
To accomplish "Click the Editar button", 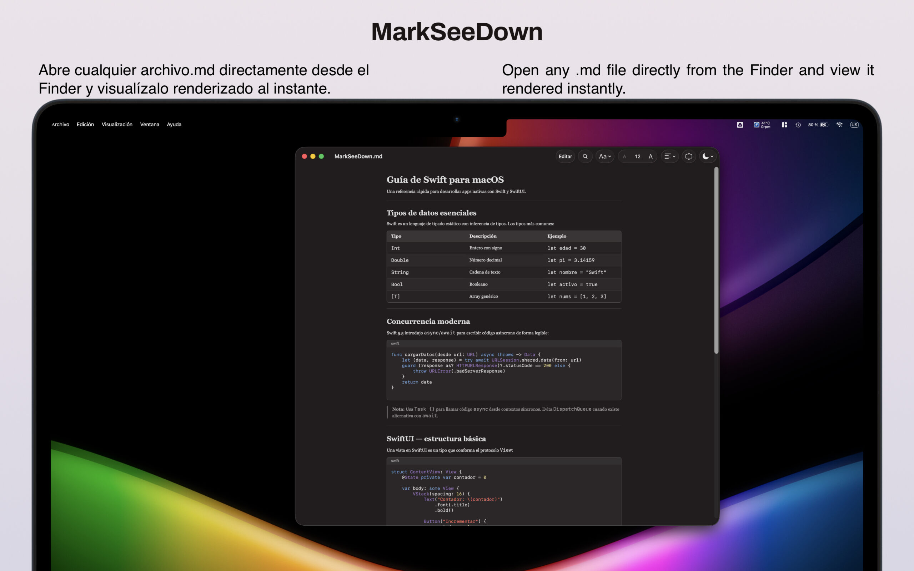I will [x=565, y=156].
